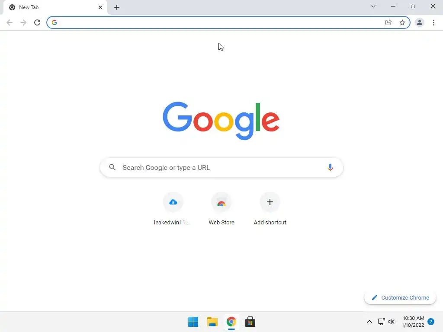Select the New Tab tab
The width and height of the screenshot is (443, 332).
pyautogui.click(x=55, y=7)
